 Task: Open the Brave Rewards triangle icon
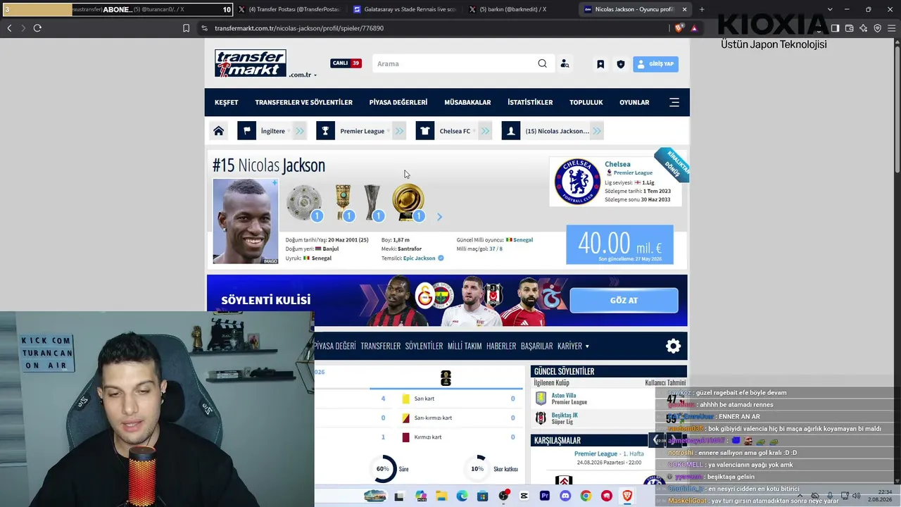click(x=694, y=28)
